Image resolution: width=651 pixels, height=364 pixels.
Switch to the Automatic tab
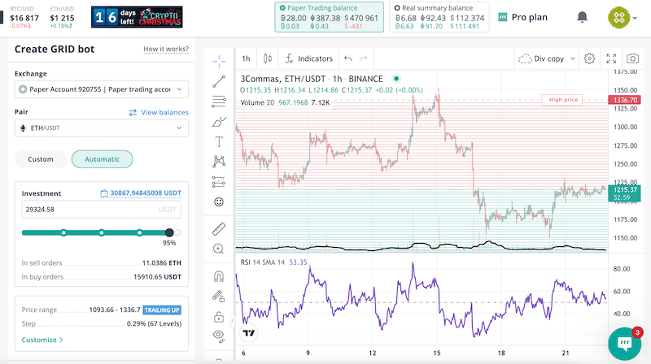103,159
